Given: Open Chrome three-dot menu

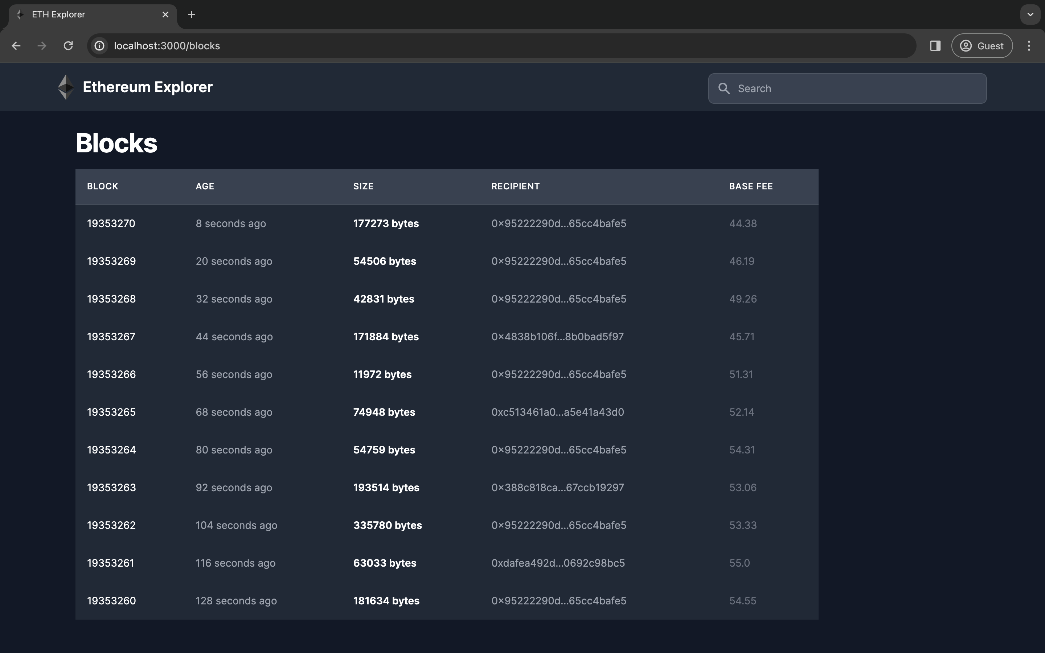Looking at the screenshot, I should coord(1029,46).
